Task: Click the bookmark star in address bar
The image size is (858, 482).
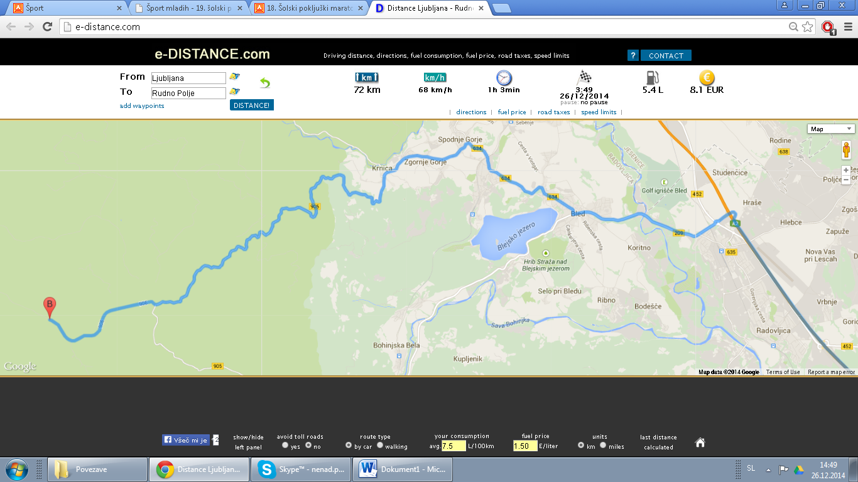Action: pyautogui.click(x=808, y=26)
